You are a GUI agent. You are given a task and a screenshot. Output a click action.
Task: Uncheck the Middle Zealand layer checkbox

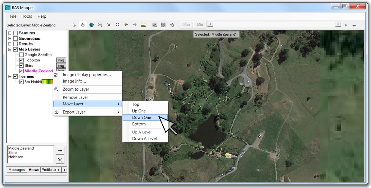[x=21, y=71]
